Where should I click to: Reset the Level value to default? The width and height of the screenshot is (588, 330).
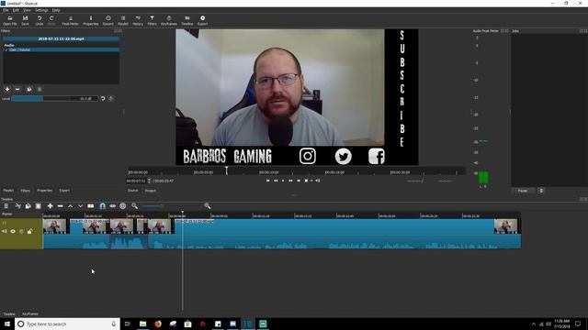103,98
